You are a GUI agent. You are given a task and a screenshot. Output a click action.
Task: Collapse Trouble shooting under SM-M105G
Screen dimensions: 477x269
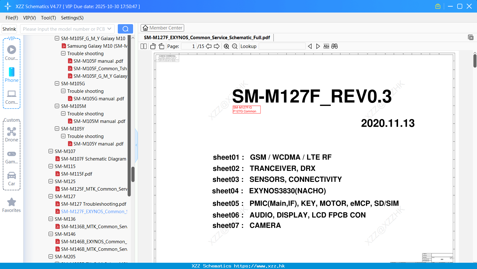pos(63,91)
